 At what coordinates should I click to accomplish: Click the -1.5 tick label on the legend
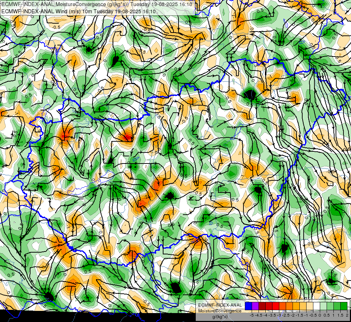(300, 315)
